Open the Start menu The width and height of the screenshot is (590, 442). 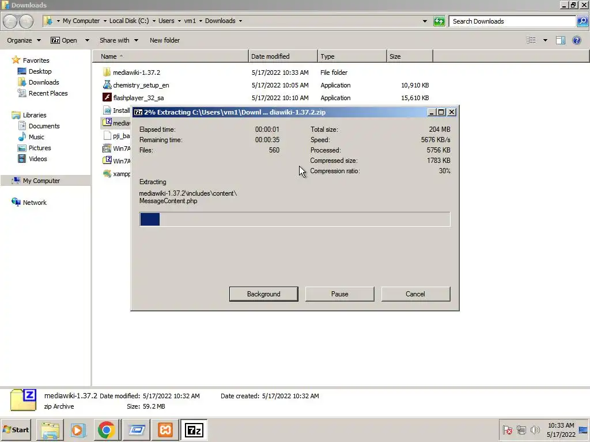16,429
